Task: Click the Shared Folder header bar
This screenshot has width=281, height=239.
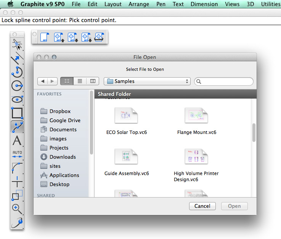Action: 176,94
